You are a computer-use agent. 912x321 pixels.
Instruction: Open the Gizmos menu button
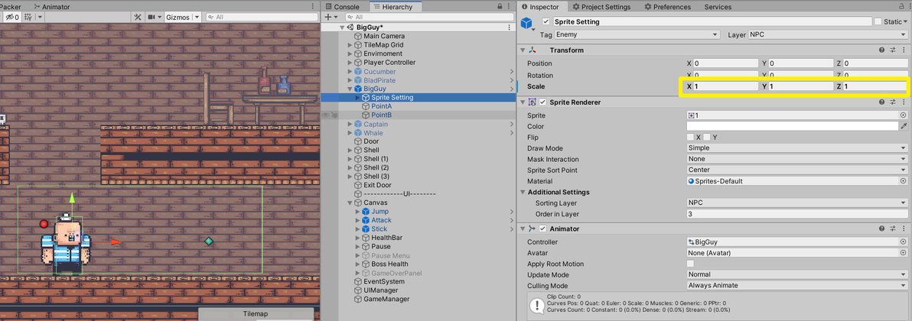click(183, 18)
